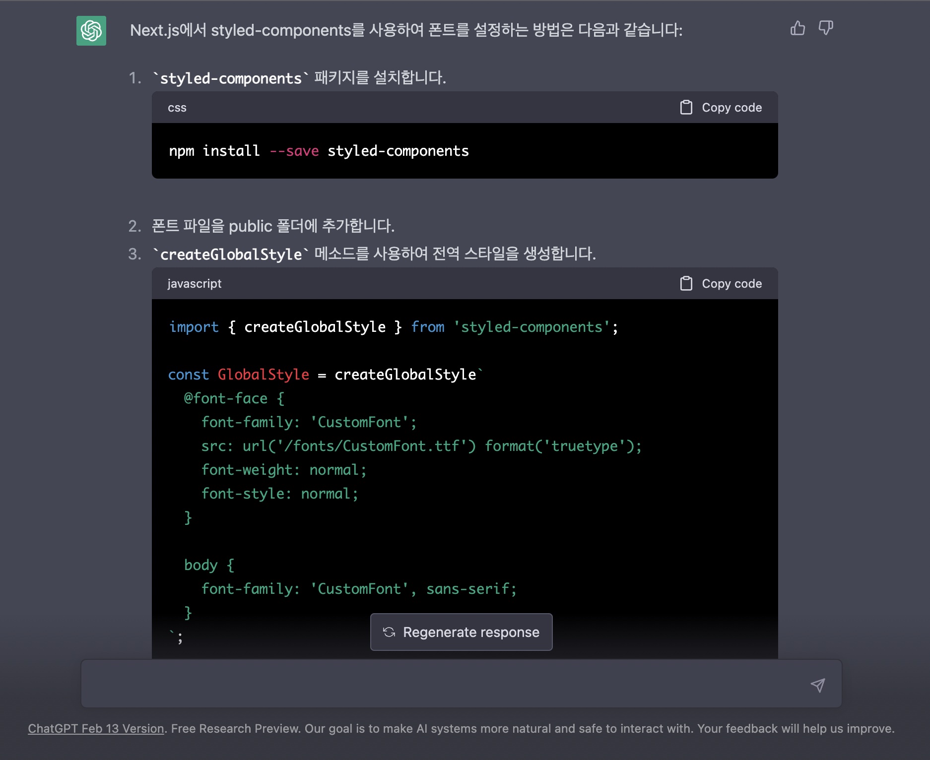Click step 2 text about the public folder
This screenshot has height=760, width=930.
pos(273,226)
